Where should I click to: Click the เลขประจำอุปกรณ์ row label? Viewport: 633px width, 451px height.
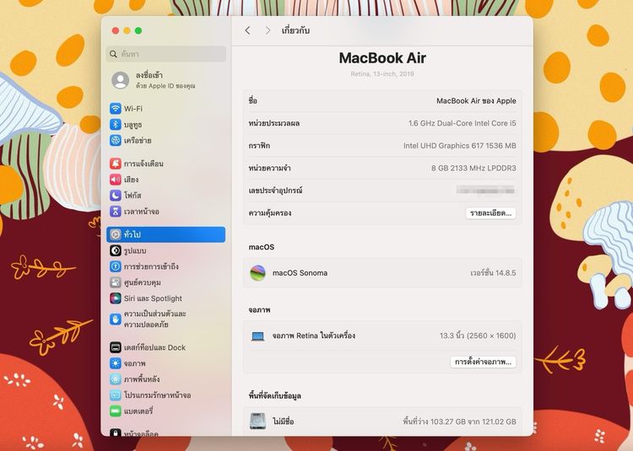tap(276, 191)
